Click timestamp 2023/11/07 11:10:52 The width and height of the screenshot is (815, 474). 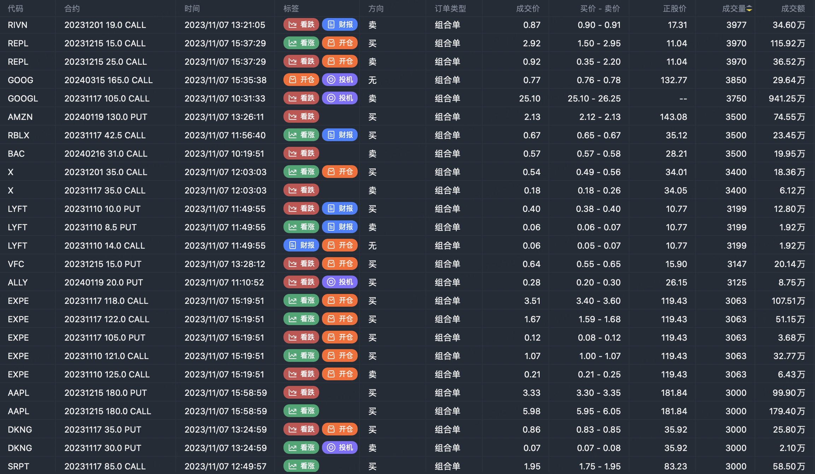pos(224,283)
